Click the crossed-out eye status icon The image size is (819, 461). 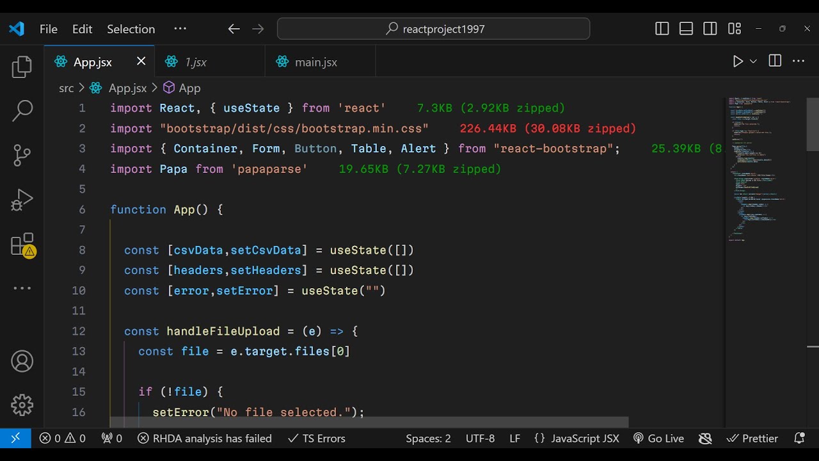pyautogui.click(x=705, y=438)
